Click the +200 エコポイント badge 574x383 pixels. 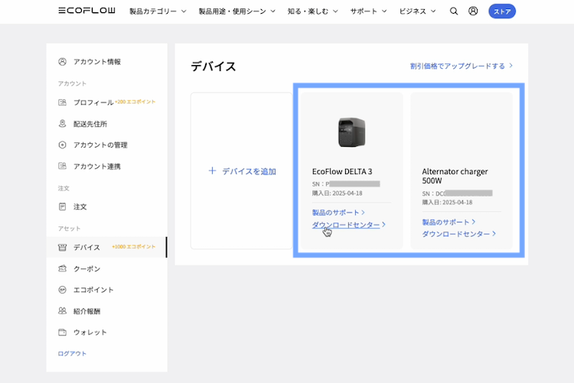(x=135, y=102)
